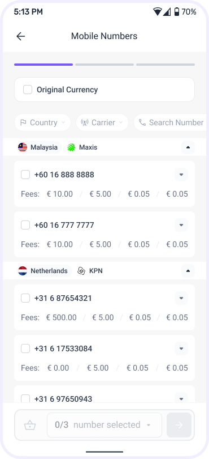The width and height of the screenshot is (209, 459).
Task: Click the Maxis carrier logo
Action: coord(71,147)
